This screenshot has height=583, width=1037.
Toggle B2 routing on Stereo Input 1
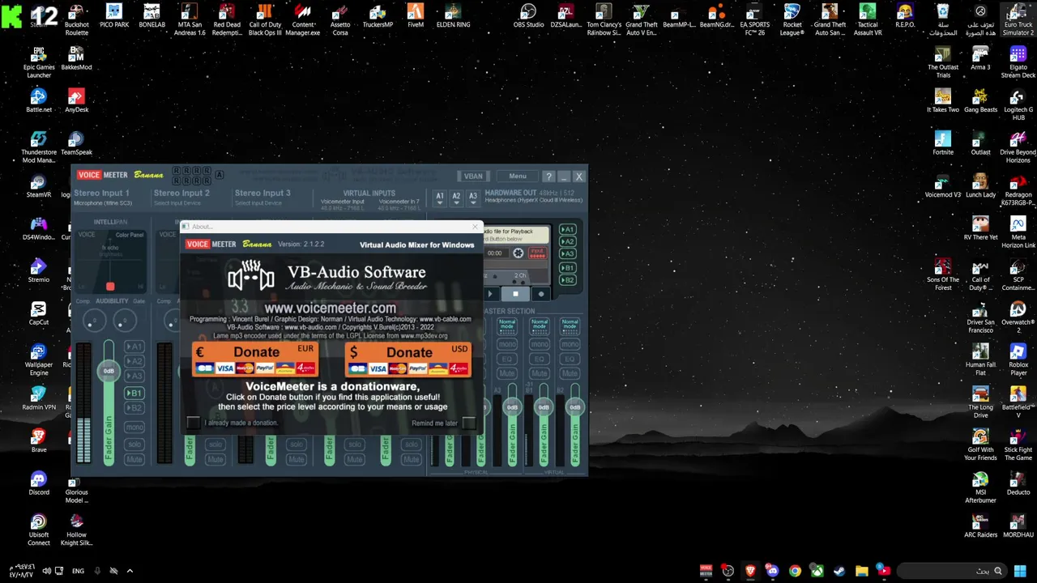(x=134, y=408)
